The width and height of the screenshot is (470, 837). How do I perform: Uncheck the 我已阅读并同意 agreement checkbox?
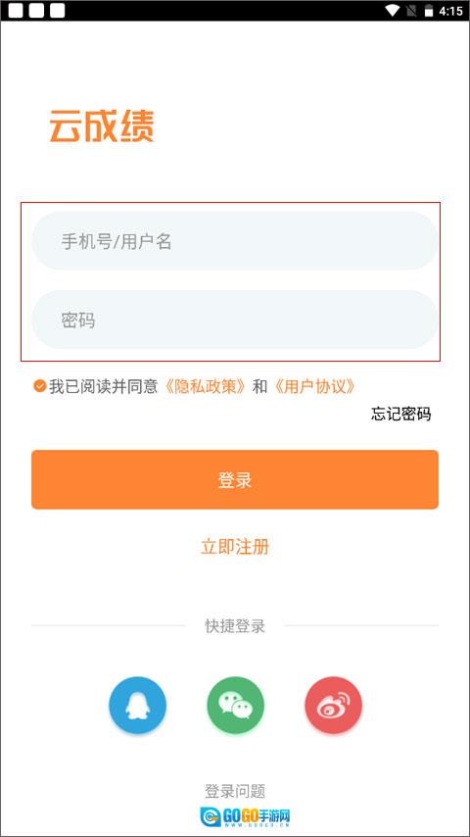point(39,385)
